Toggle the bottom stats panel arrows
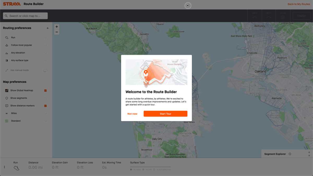Screen dimensions: 313x176 (x=4, y=167)
